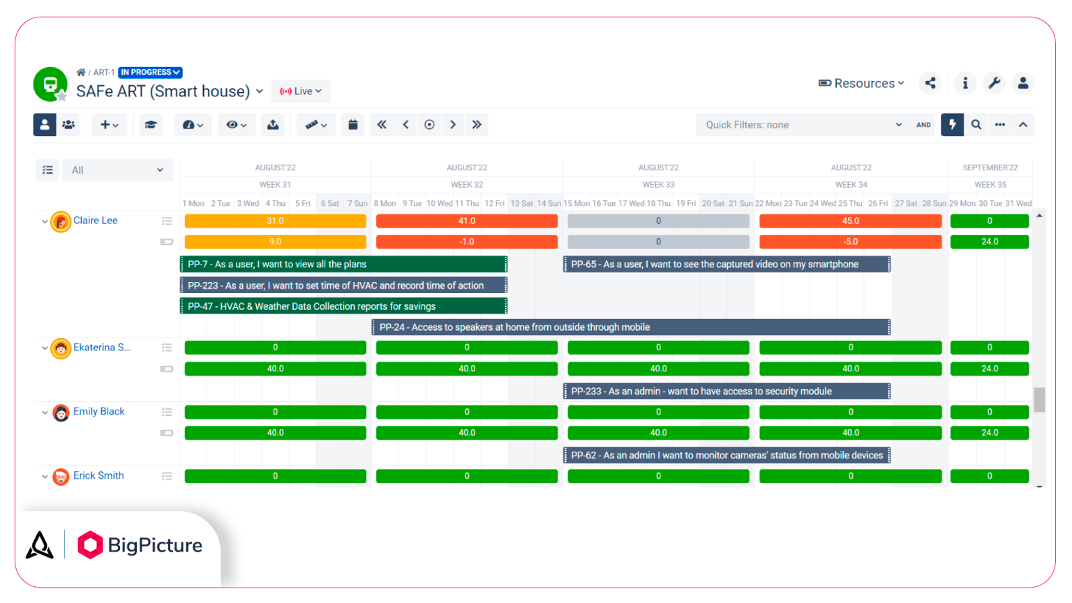Click the home breadcrumb icon
Image resolution: width=1072 pixels, height=603 pixels.
click(81, 73)
